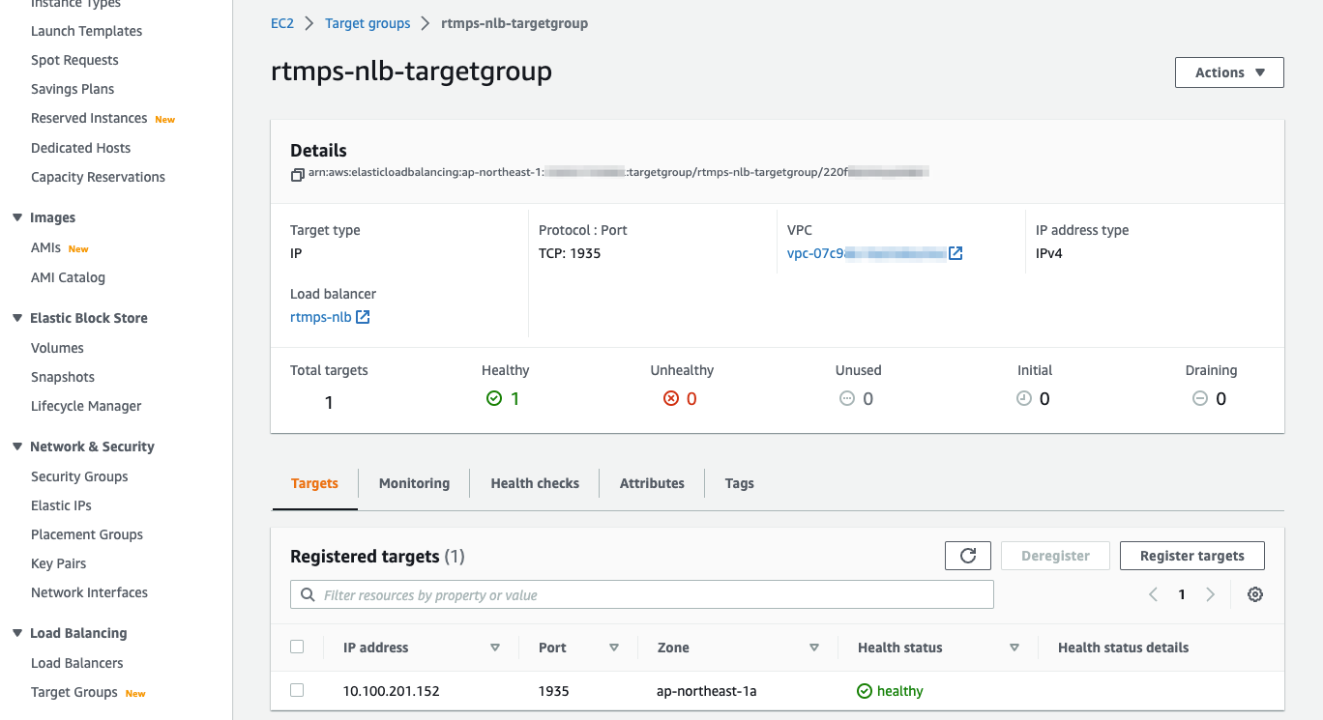This screenshot has height=720, width=1323.
Task: Click the filter resources search field
Action: pyautogui.click(x=642, y=594)
